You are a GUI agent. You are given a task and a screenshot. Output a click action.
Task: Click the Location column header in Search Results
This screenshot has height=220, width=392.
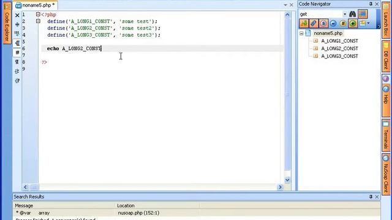[x=157, y=205]
